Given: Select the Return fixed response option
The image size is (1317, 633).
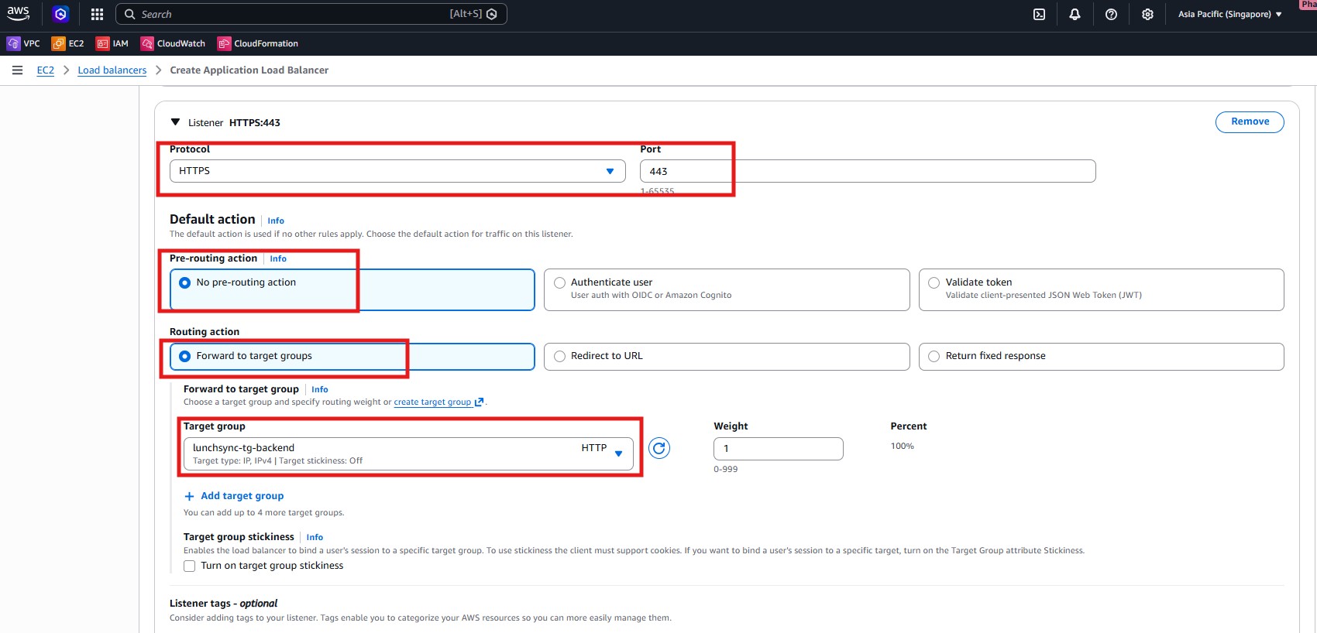Looking at the screenshot, I should click(934, 357).
